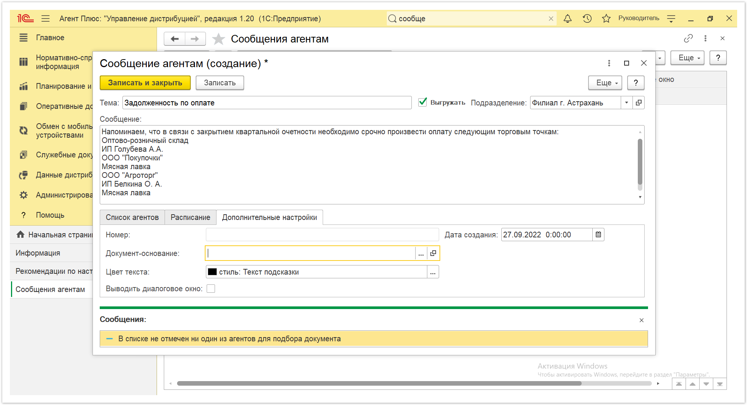Open the three-dot menu of Сообщения агентам page
This screenshot has width=747, height=405.
coord(705,38)
